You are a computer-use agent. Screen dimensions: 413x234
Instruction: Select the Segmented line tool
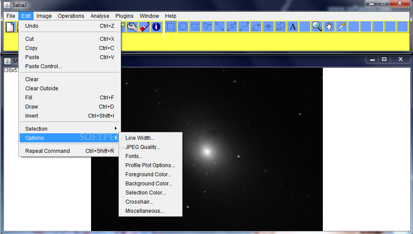(232, 27)
